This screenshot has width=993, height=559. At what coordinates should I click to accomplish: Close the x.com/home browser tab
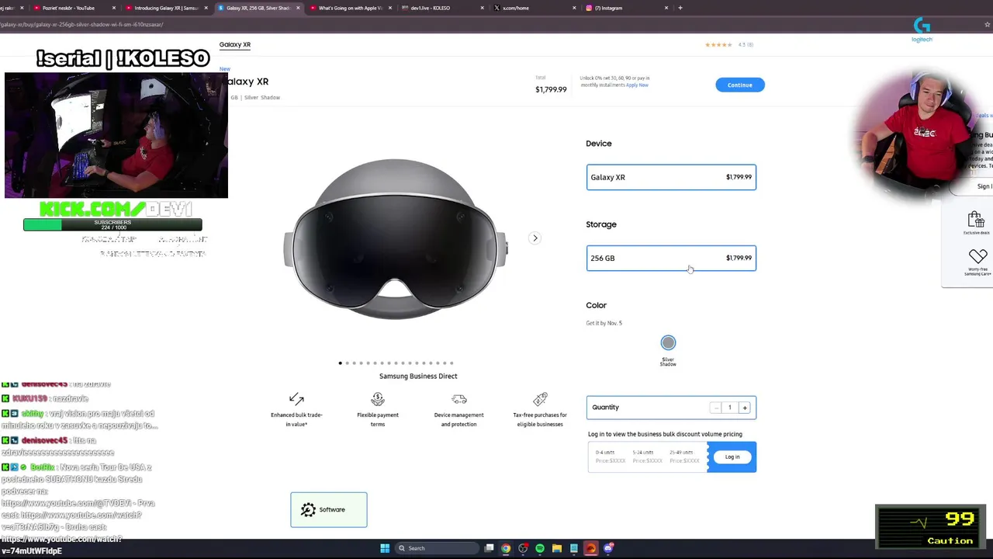click(574, 8)
